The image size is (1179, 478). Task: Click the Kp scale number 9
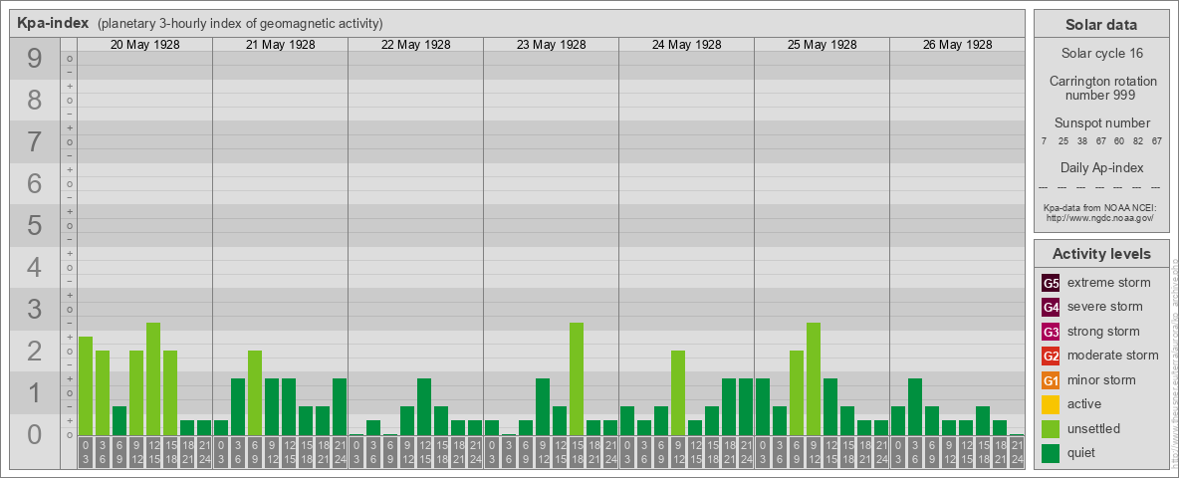pyautogui.click(x=35, y=59)
